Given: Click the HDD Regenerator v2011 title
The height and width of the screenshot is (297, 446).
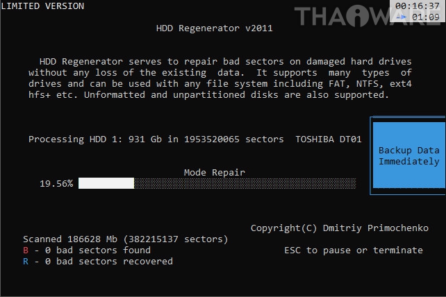Looking at the screenshot, I should pyautogui.click(x=215, y=28).
